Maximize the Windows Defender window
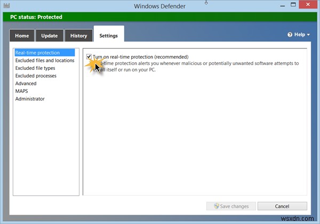Image resolution: width=320 pixels, height=224 pixels. pyautogui.click(x=293, y=5)
